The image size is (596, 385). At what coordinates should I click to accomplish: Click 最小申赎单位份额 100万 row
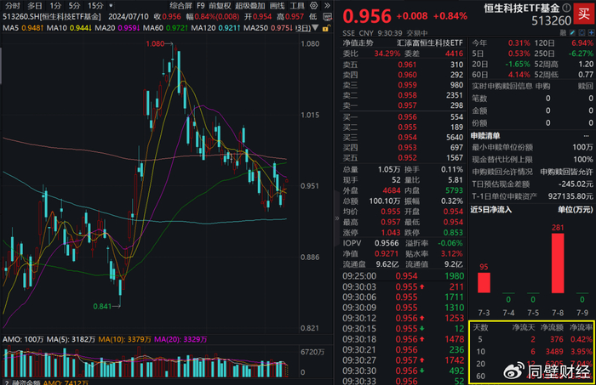pos(532,147)
